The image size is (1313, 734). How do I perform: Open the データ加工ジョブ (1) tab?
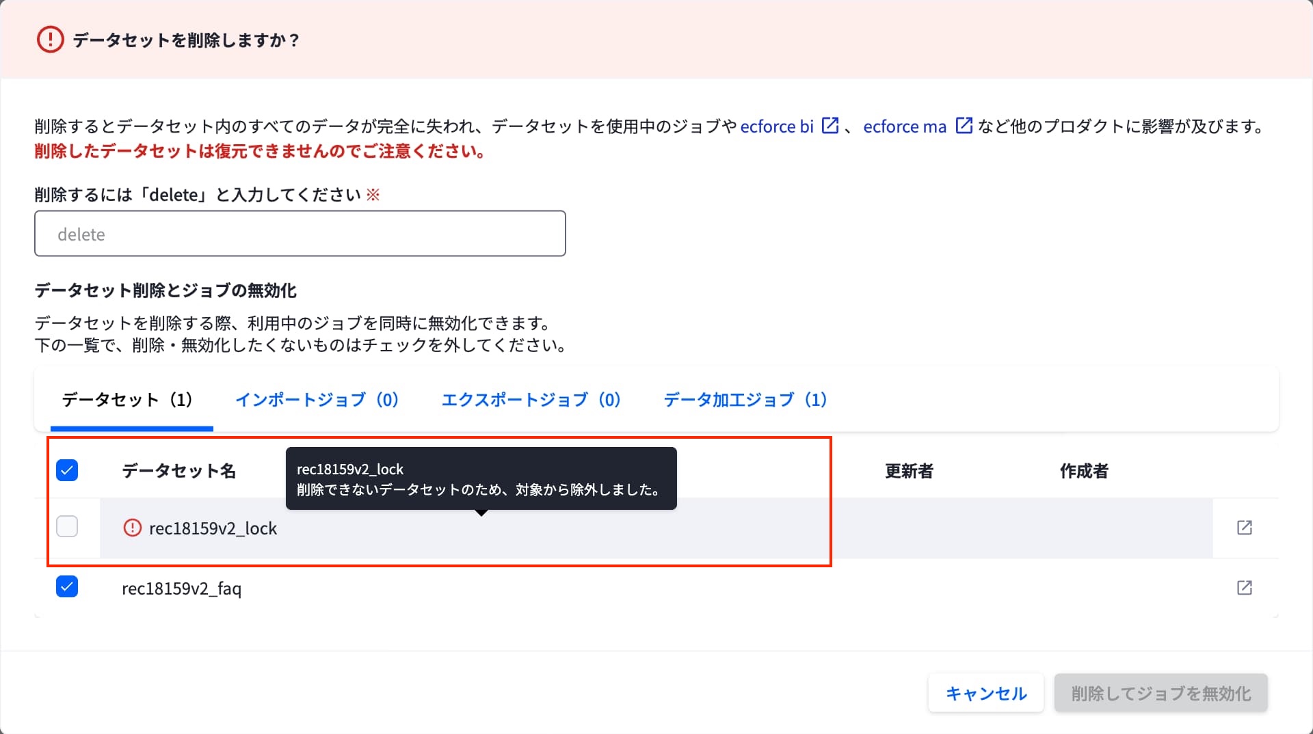tap(745, 400)
